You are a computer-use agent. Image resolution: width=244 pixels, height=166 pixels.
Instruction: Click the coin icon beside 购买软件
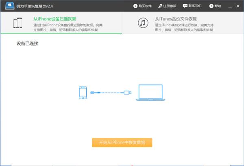pyautogui.click(x=135, y=6)
